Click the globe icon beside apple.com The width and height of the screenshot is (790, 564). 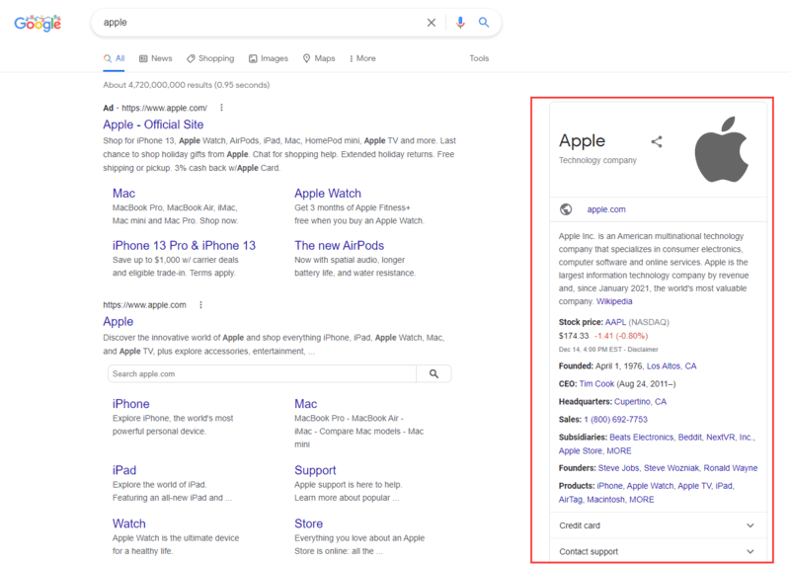(566, 209)
